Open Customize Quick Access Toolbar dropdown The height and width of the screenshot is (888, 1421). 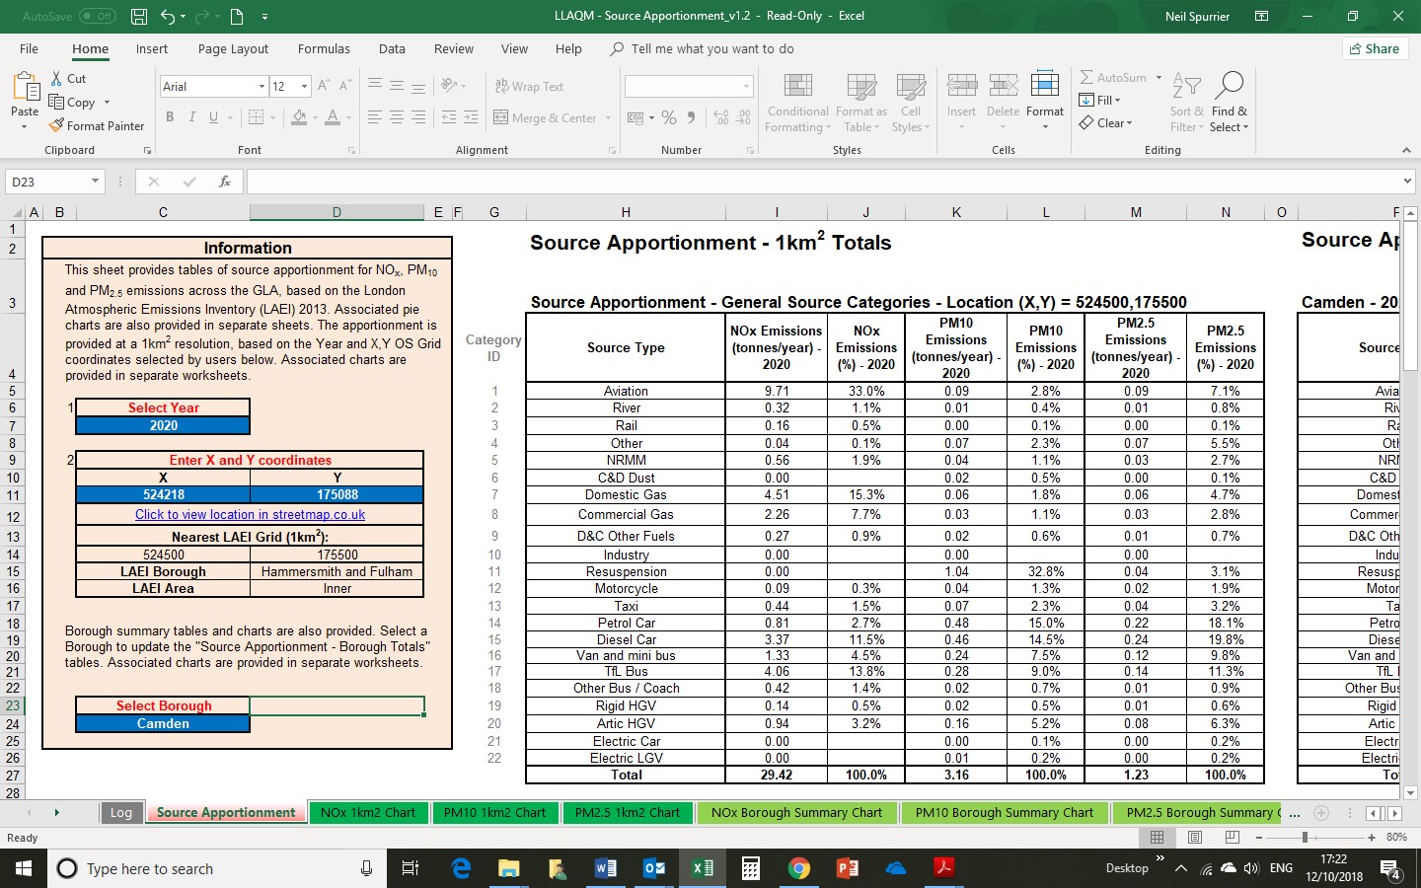pyautogui.click(x=264, y=16)
